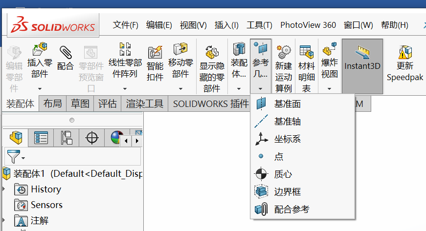426x231 pixels.
Task: Click the filter funnel icon
Action: coord(13,156)
